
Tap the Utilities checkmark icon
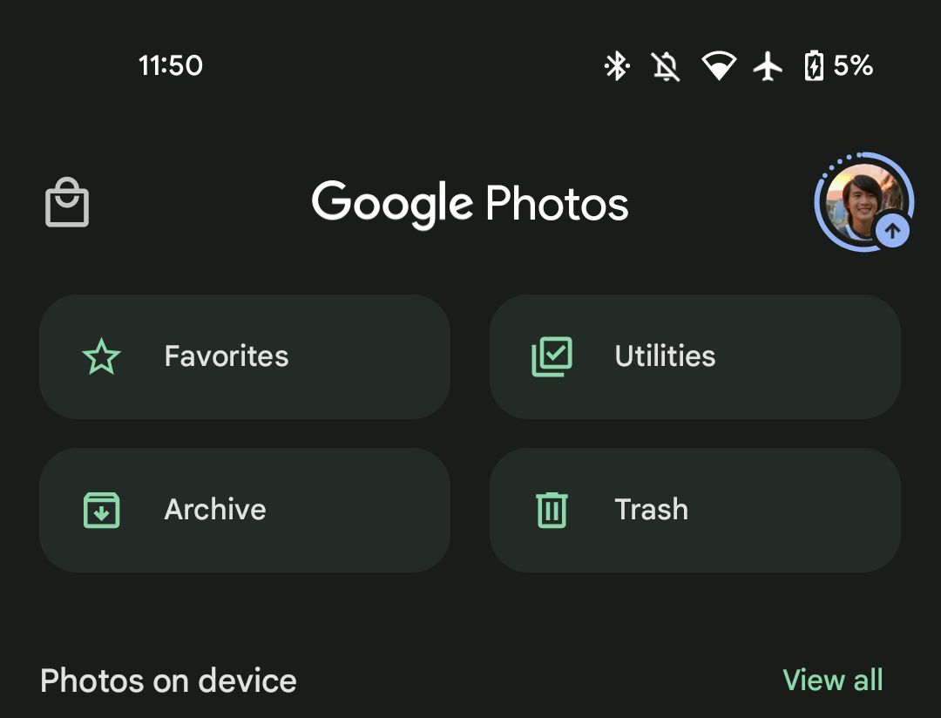point(552,357)
